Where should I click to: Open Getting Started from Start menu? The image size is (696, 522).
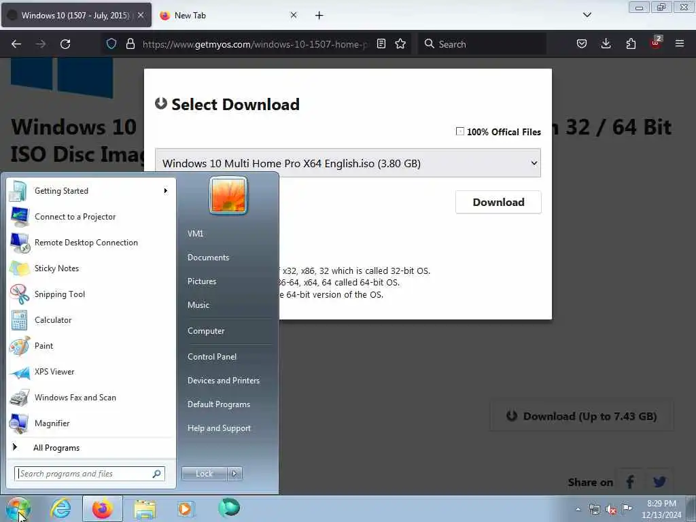[91, 191]
